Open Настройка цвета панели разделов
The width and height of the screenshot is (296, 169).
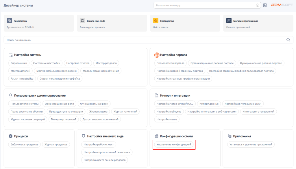pyautogui.click(x=104, y=159)
